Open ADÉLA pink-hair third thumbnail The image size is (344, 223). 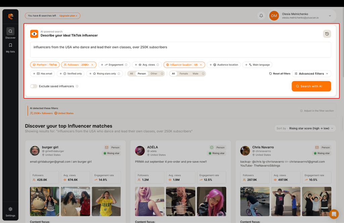(212, 201)
